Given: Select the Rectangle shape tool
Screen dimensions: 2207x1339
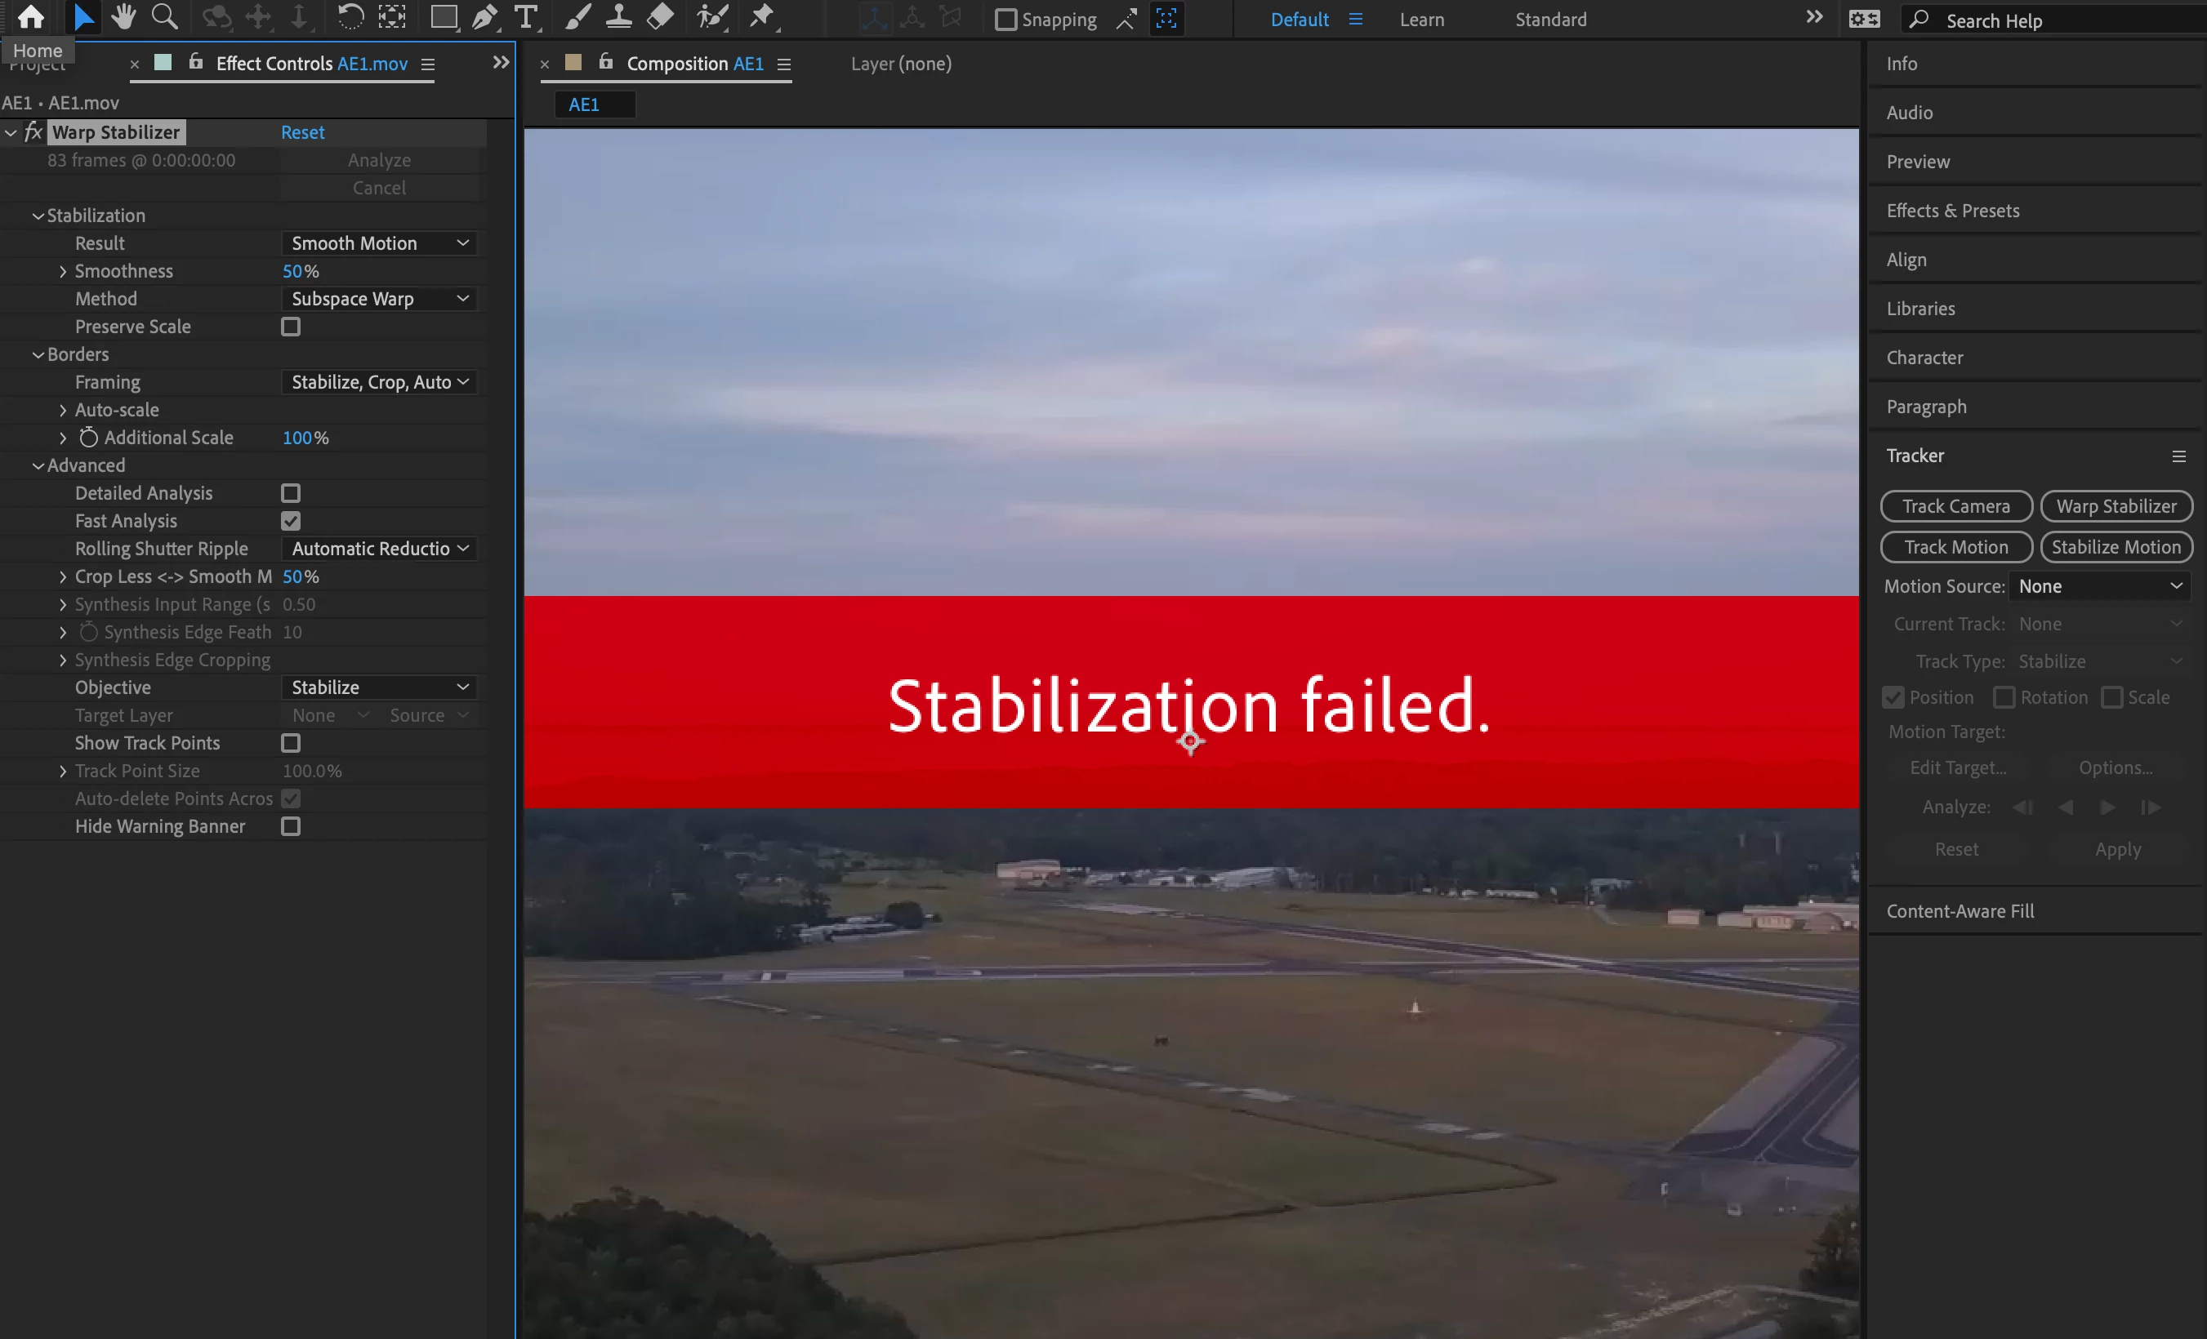Looking at the screenshot, I should (x=444, y=17).
